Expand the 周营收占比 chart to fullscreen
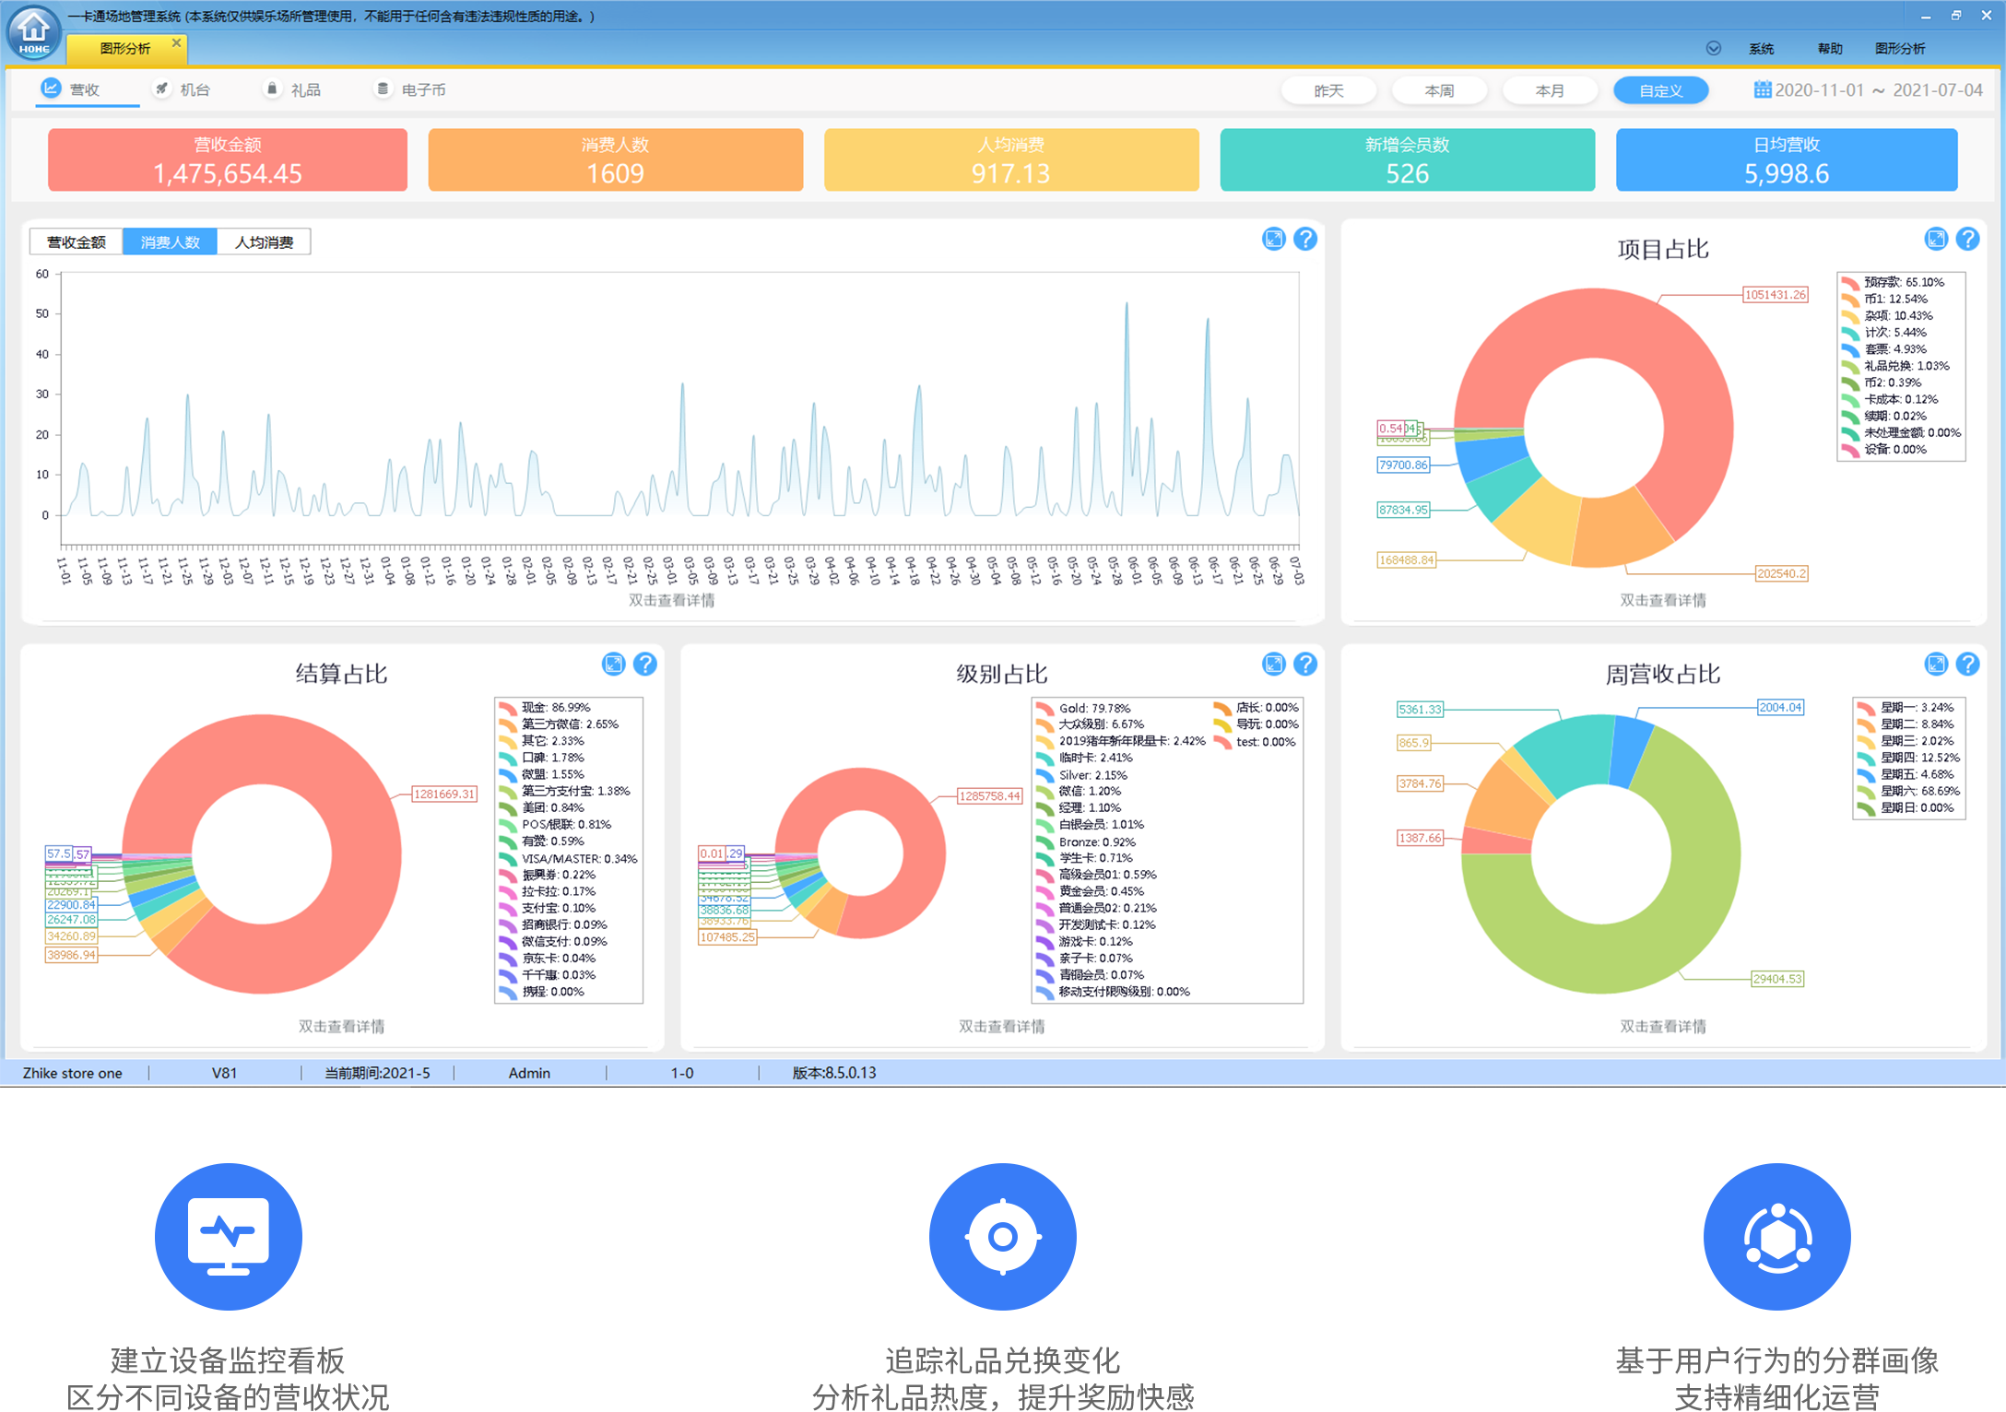The width and height of the screenshot is (2006, 1412). 1936,665
